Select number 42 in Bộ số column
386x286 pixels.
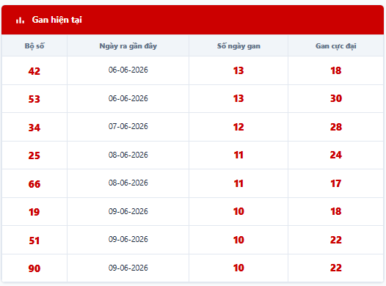point(34,71)
